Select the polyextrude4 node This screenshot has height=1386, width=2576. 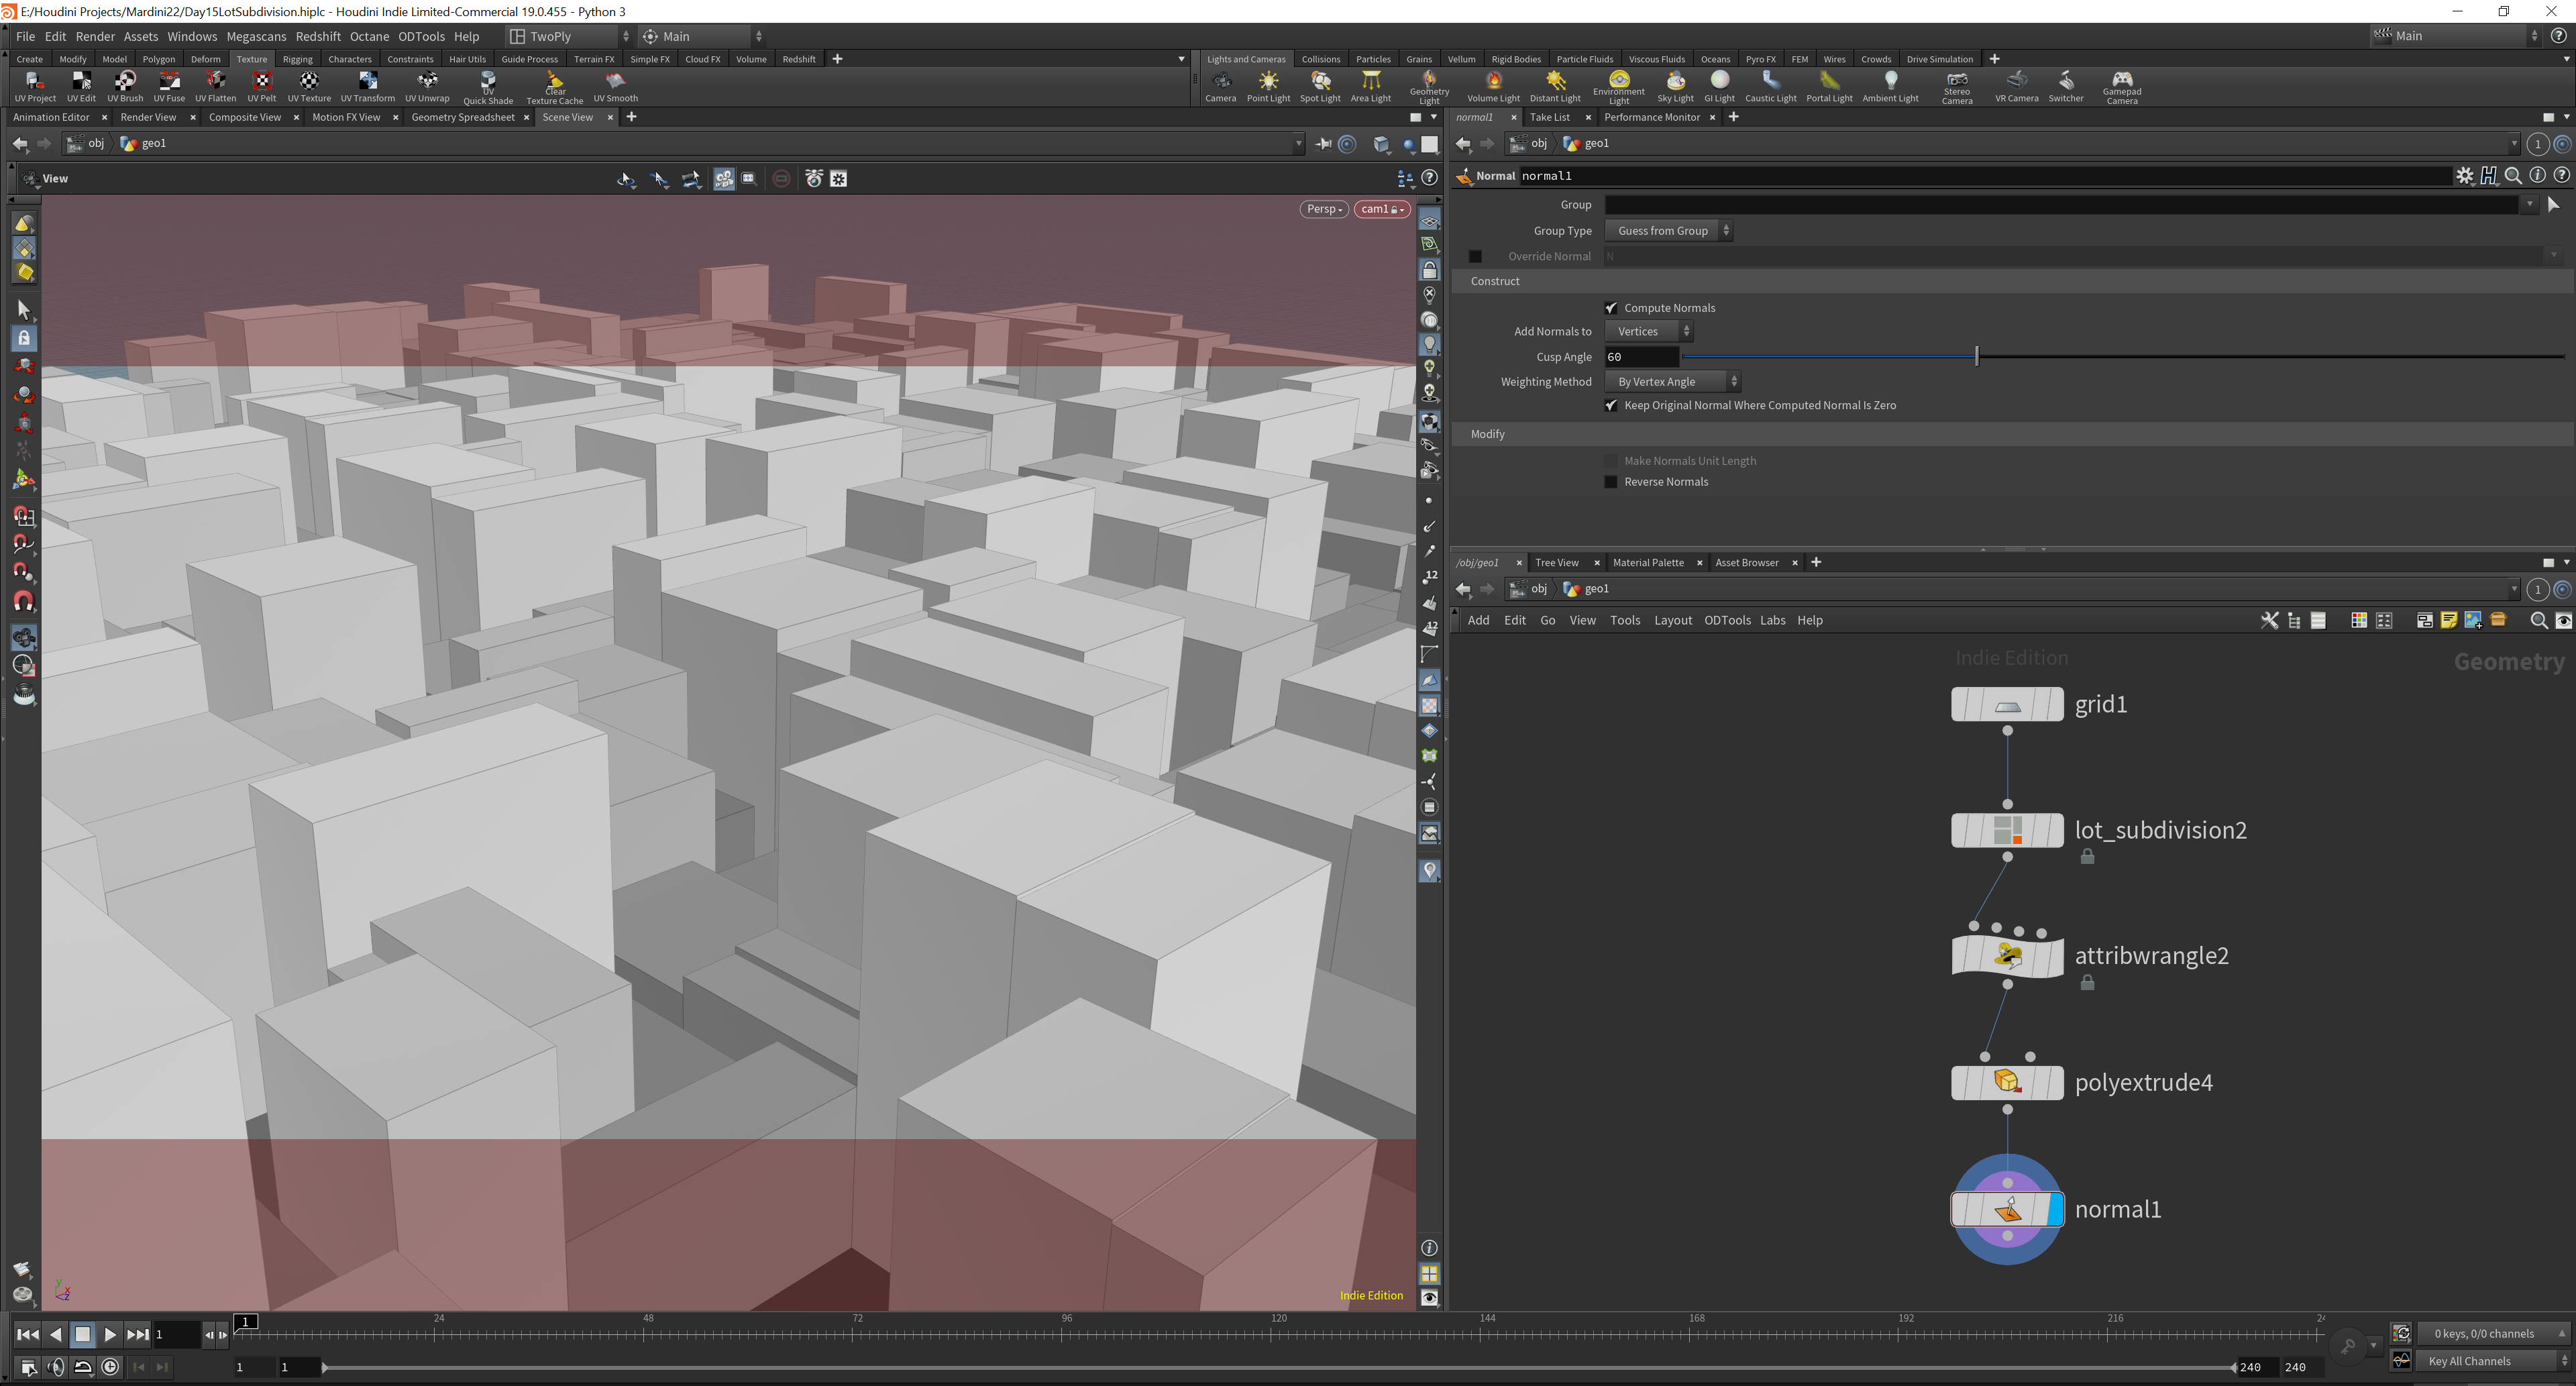click(x=2007, y=1082)
